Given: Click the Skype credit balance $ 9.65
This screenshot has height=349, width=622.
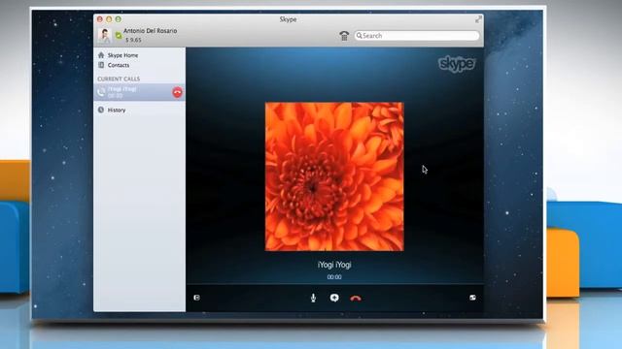Looking at the screenshot, I should 133,40.
